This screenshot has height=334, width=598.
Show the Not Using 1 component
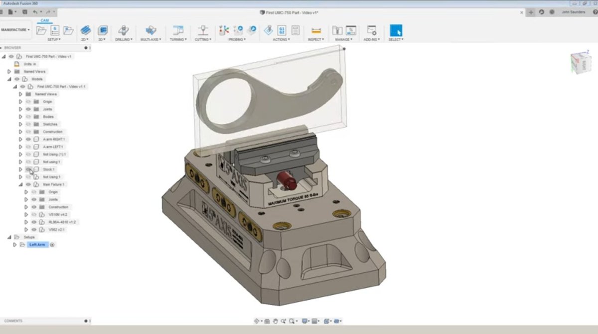pos(29,176)
